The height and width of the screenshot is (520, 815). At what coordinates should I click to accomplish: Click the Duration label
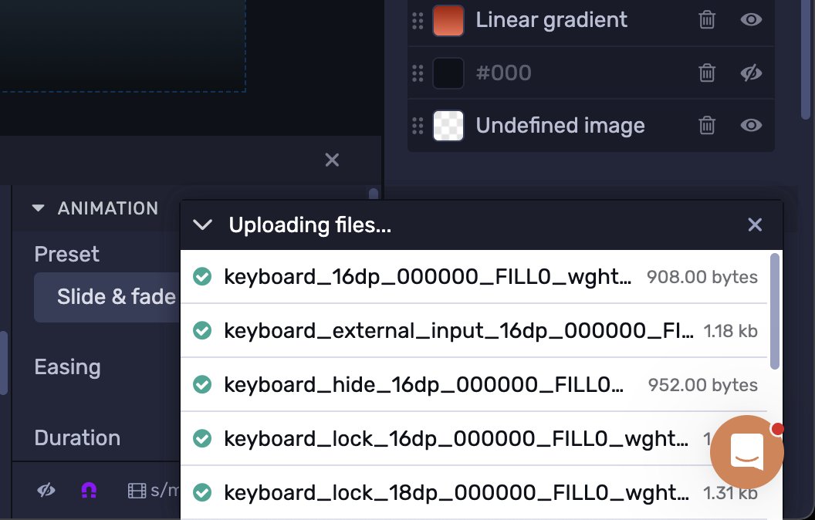click(77, 438)
